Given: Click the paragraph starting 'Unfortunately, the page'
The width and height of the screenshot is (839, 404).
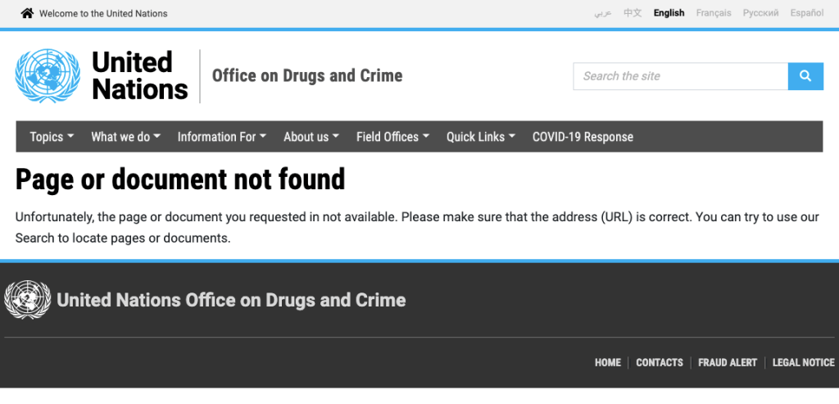Looking at the screenshot, I should (x=417, y=228).
